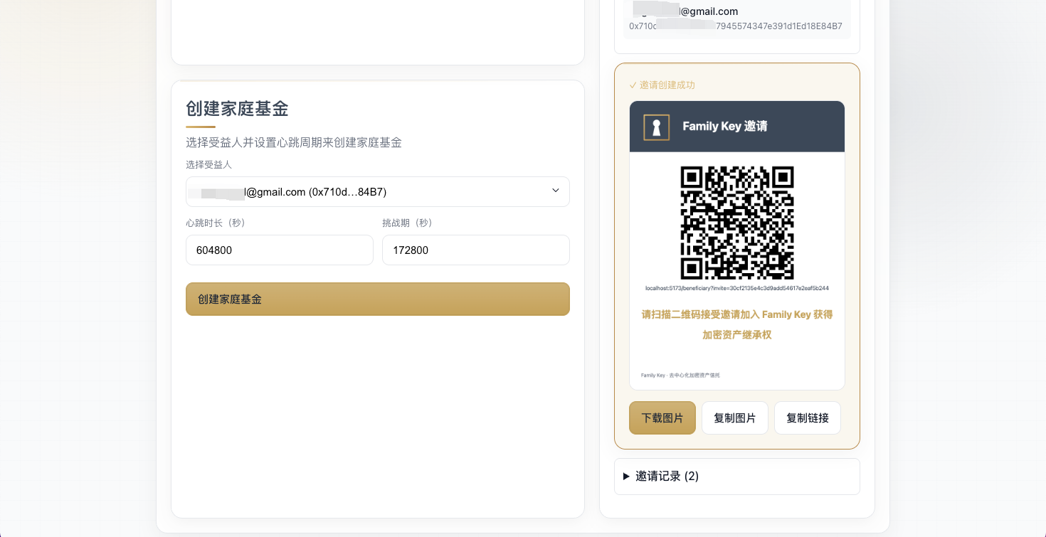Screen dimensions: 1046x537
Task: Click the 0x710 wallet address text
Action: pyautogui.click(x=735, y=26)
